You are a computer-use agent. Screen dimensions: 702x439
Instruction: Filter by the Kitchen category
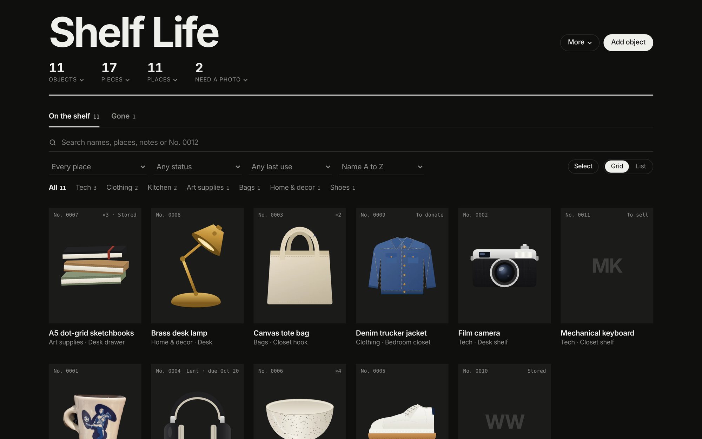[162, 188]
